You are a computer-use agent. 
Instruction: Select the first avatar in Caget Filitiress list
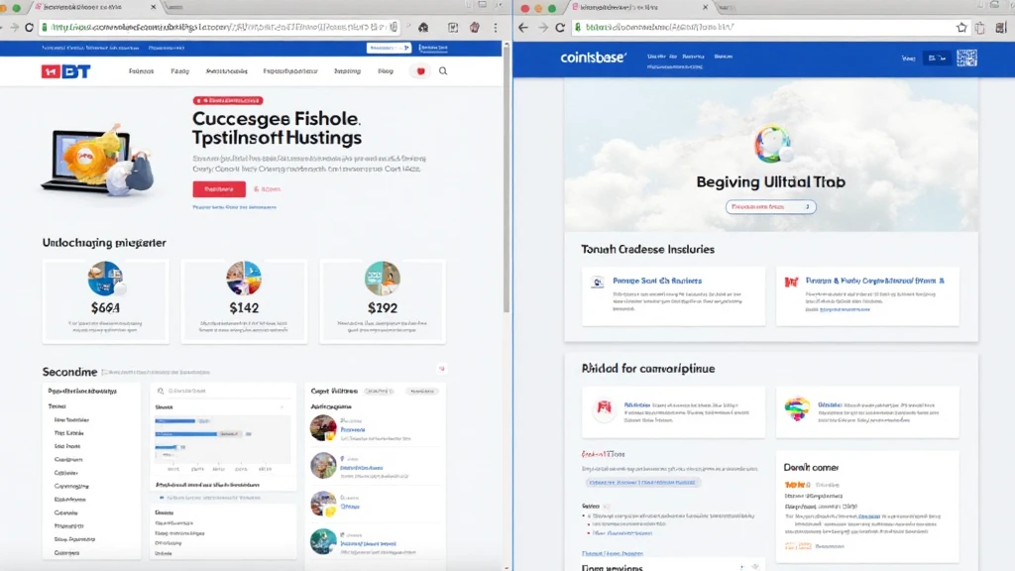(x=323, y=428)
